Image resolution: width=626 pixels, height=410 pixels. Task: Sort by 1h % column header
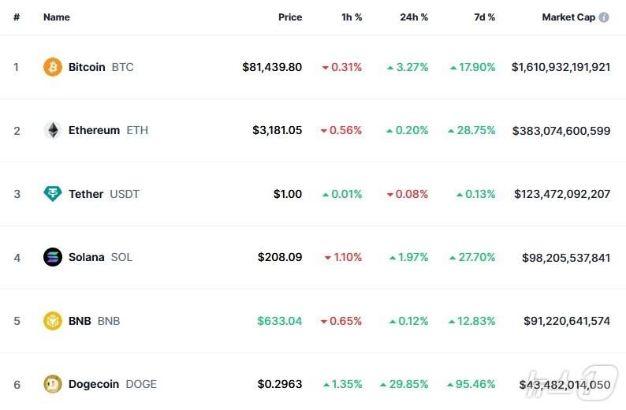[x=352, y=17]
